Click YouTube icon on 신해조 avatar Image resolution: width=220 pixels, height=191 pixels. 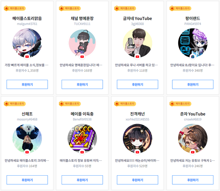pos(27,152)
